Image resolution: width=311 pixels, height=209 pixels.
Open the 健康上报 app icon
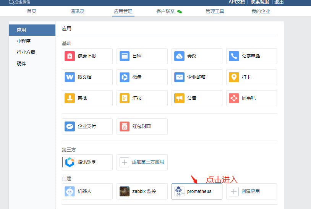click(x=70, y=56)
